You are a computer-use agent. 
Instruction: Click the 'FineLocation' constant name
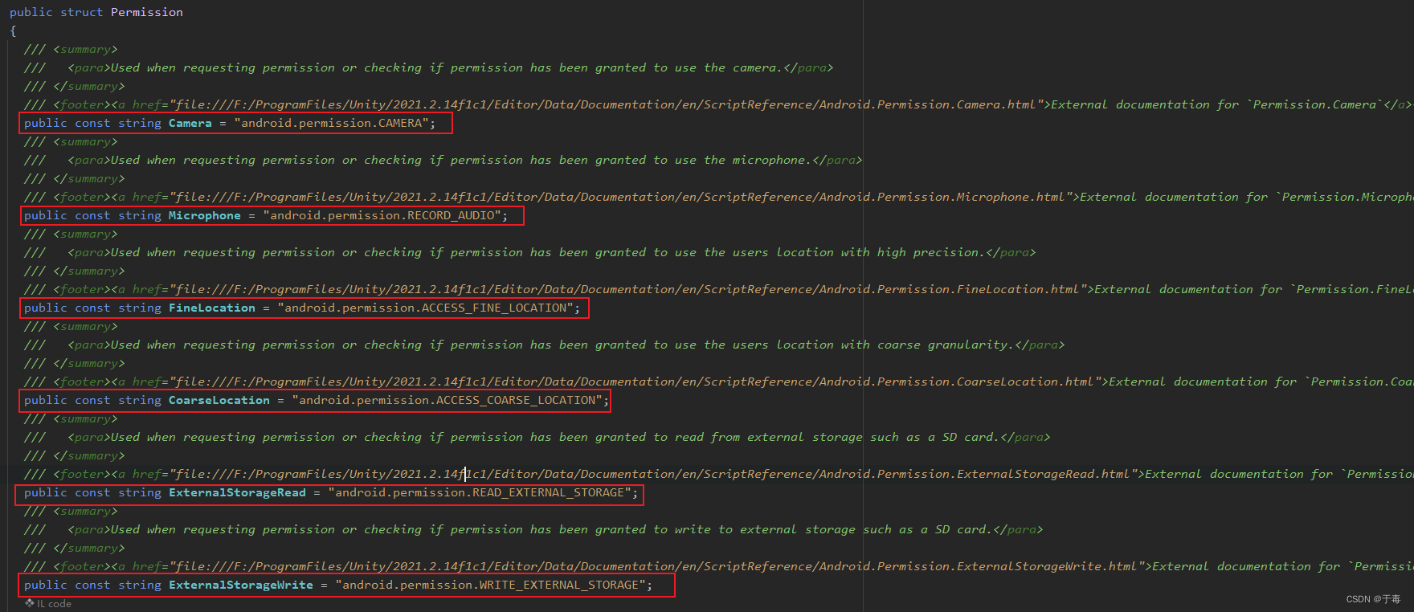(x=212, y=308)
